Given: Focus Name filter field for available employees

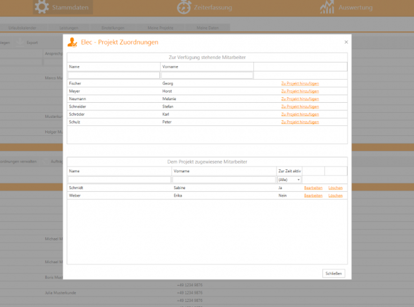Looking at the screenshot, I should (x=114, y=76).
